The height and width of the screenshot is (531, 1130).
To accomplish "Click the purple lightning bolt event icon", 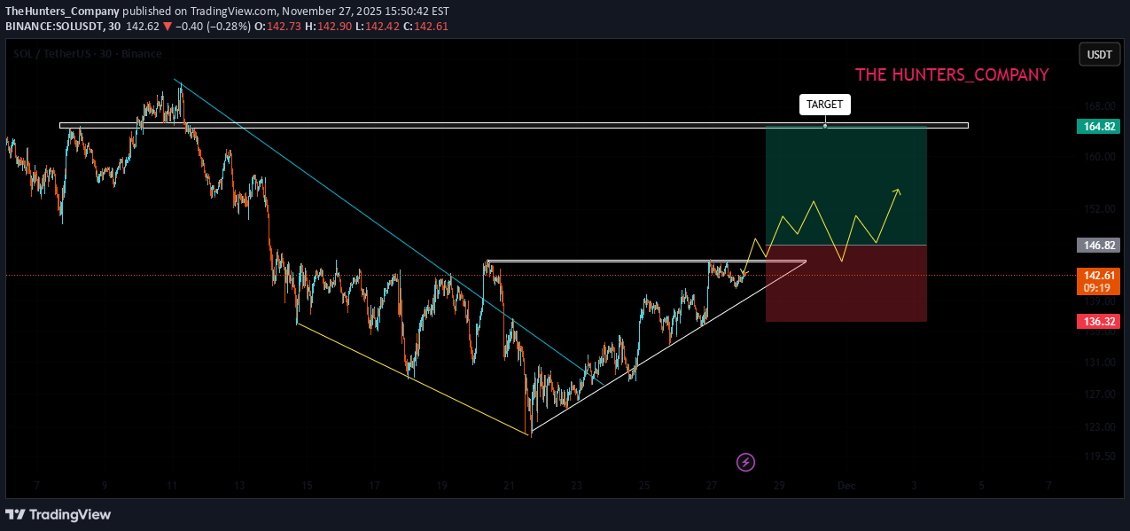I will [746, 462].
